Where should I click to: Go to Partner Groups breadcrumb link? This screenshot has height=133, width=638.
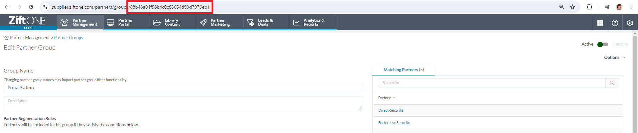click(x=69, y=38)
